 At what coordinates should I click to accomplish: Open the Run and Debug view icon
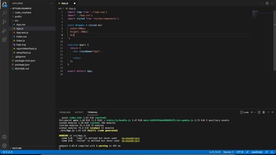click(x=4, y=31)
